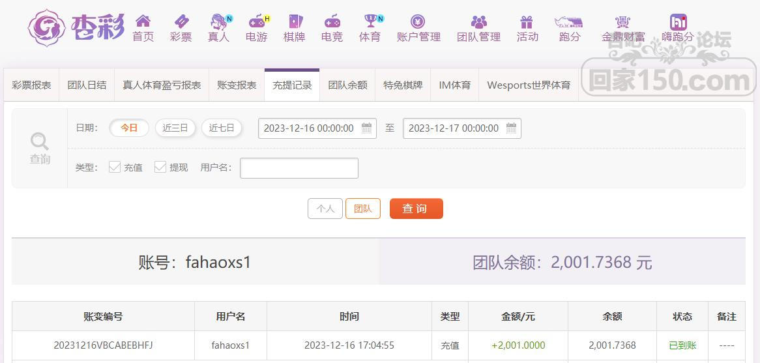Click the 金额/元 column header
760x363 pixels.
tap(518, 317)
